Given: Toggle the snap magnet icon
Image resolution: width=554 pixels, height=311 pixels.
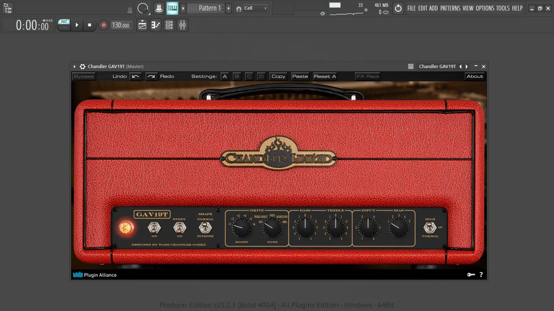Looking at the screenshot, I should pos(238,9).
